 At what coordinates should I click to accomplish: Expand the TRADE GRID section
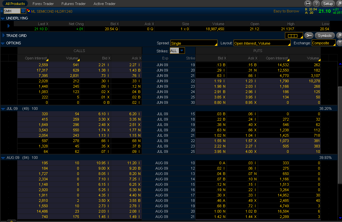click(x=3, y=36)
